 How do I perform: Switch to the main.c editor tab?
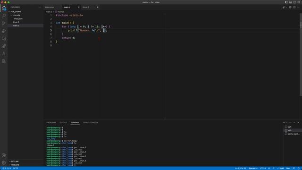tap(67, 7)
